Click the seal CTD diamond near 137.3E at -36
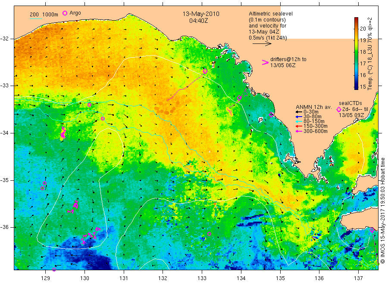This screenshot has width=388, height=284. coord(372,230)
